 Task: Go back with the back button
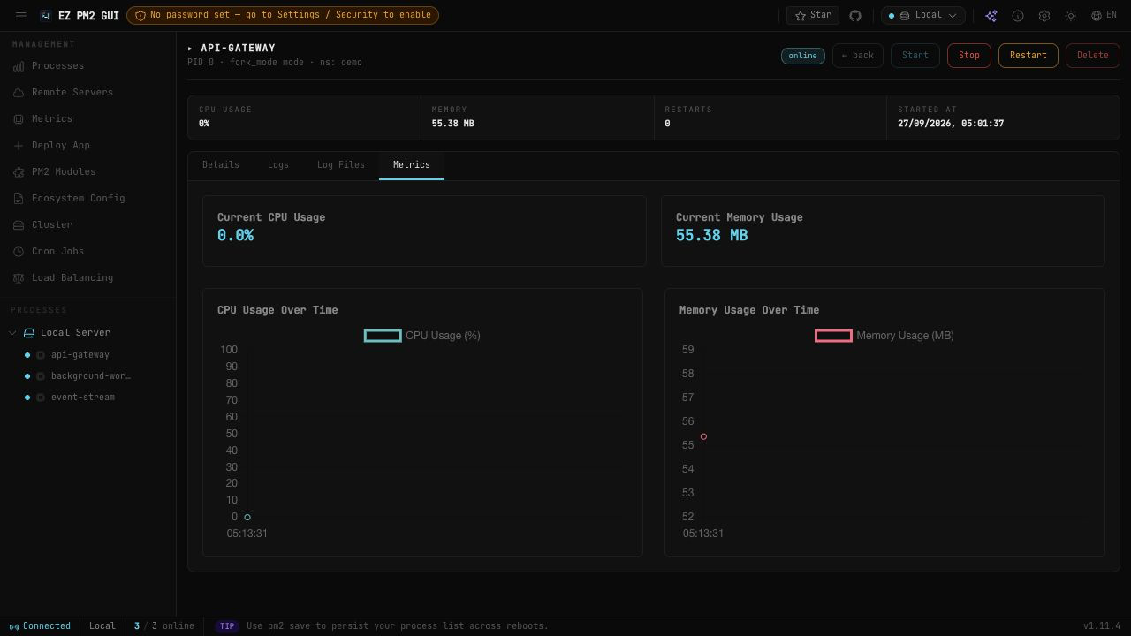[x=857, y=56]
